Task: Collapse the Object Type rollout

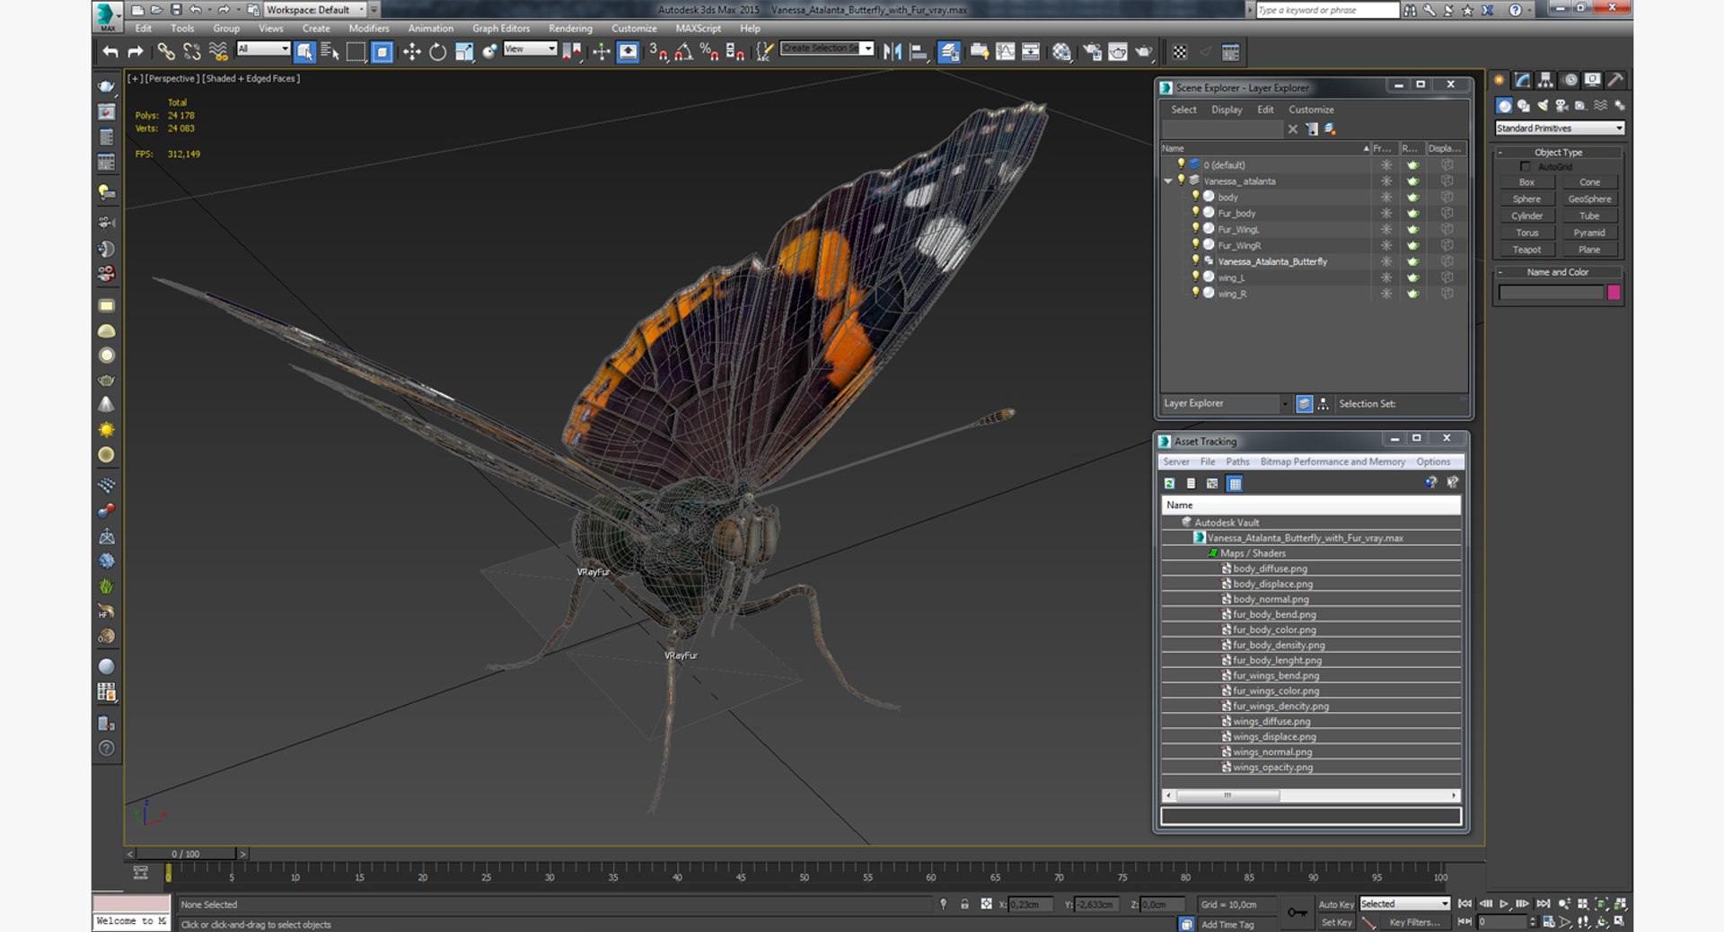Action: click(1559, 153)
